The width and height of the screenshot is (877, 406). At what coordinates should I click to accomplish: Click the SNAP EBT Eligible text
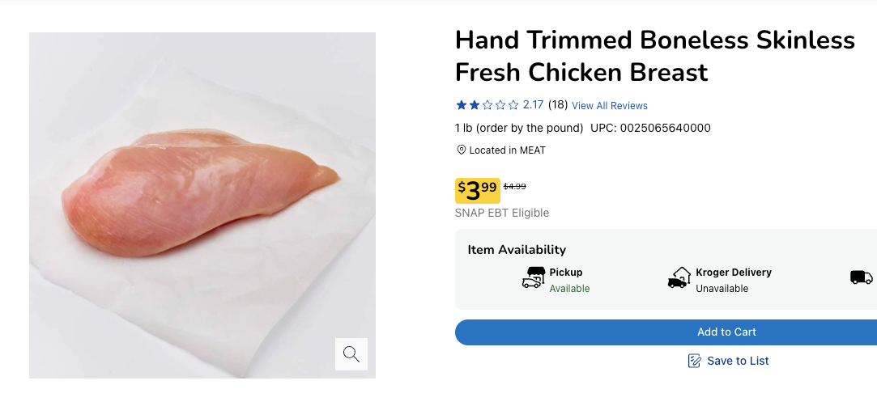pos(502,214)
